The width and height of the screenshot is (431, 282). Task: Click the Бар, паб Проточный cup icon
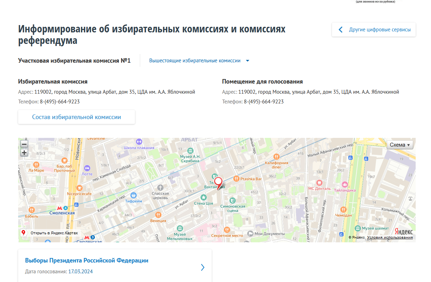(x=64, y=160)
